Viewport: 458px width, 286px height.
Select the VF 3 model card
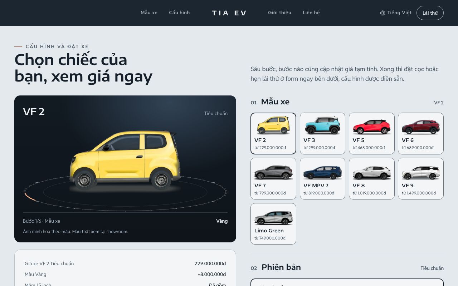(322, 133)
